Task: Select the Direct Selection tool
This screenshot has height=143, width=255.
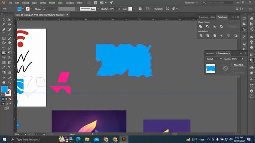Action: [x=10, y=20]
